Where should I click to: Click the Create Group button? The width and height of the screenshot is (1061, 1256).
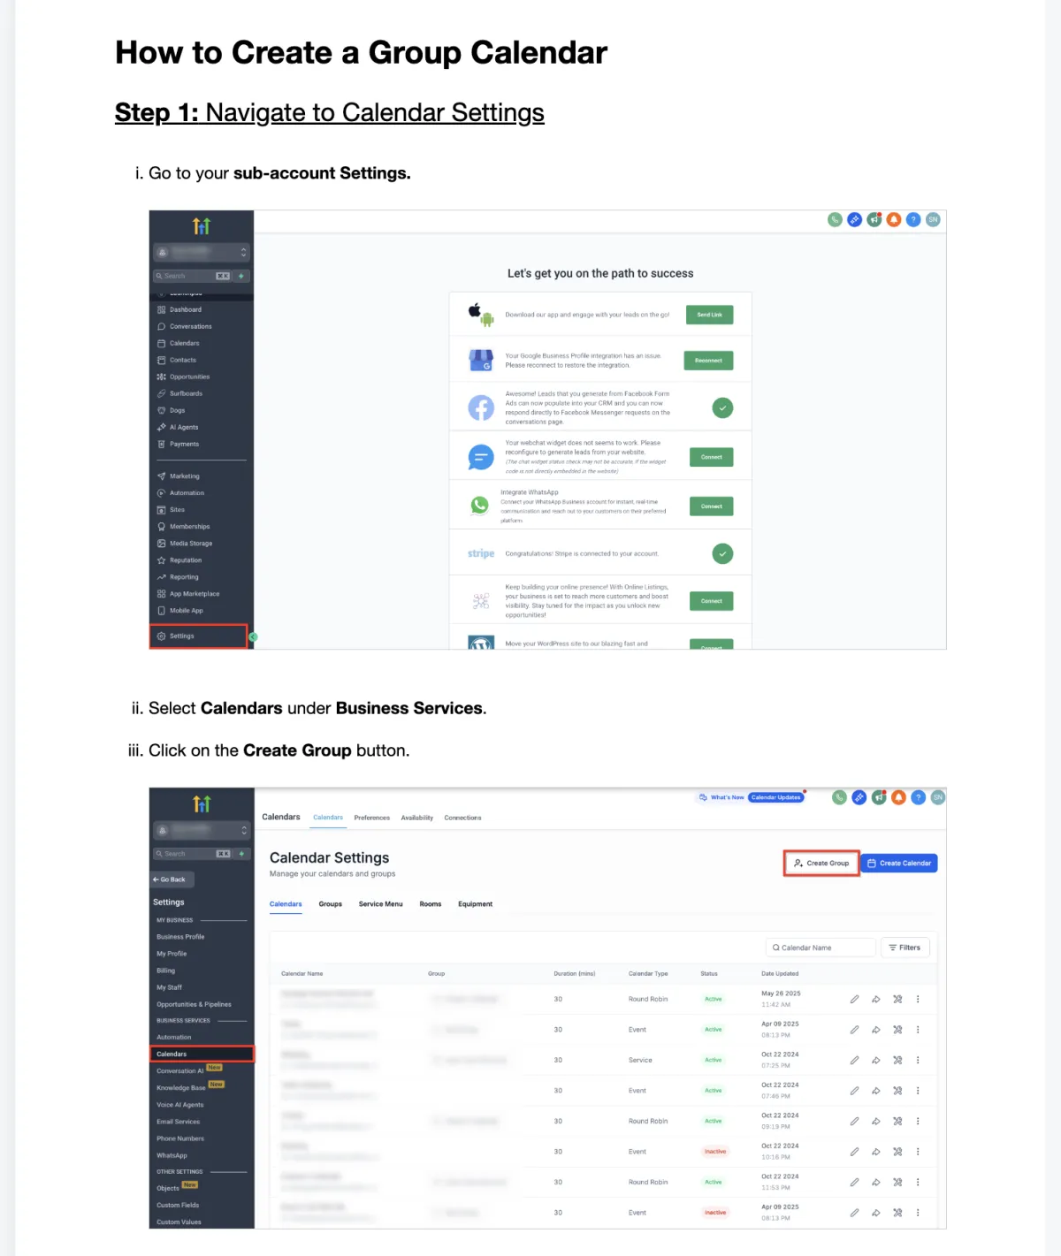tap(821, 864)
